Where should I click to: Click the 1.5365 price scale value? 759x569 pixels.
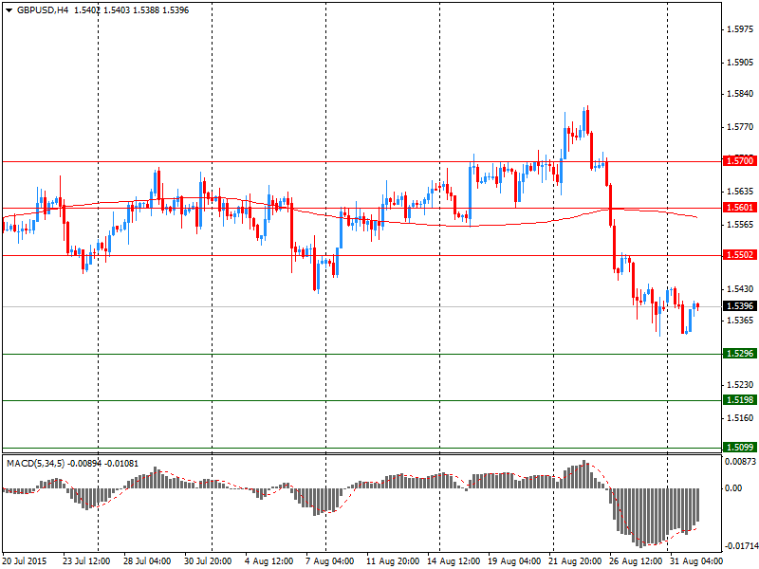coord(741,321)
